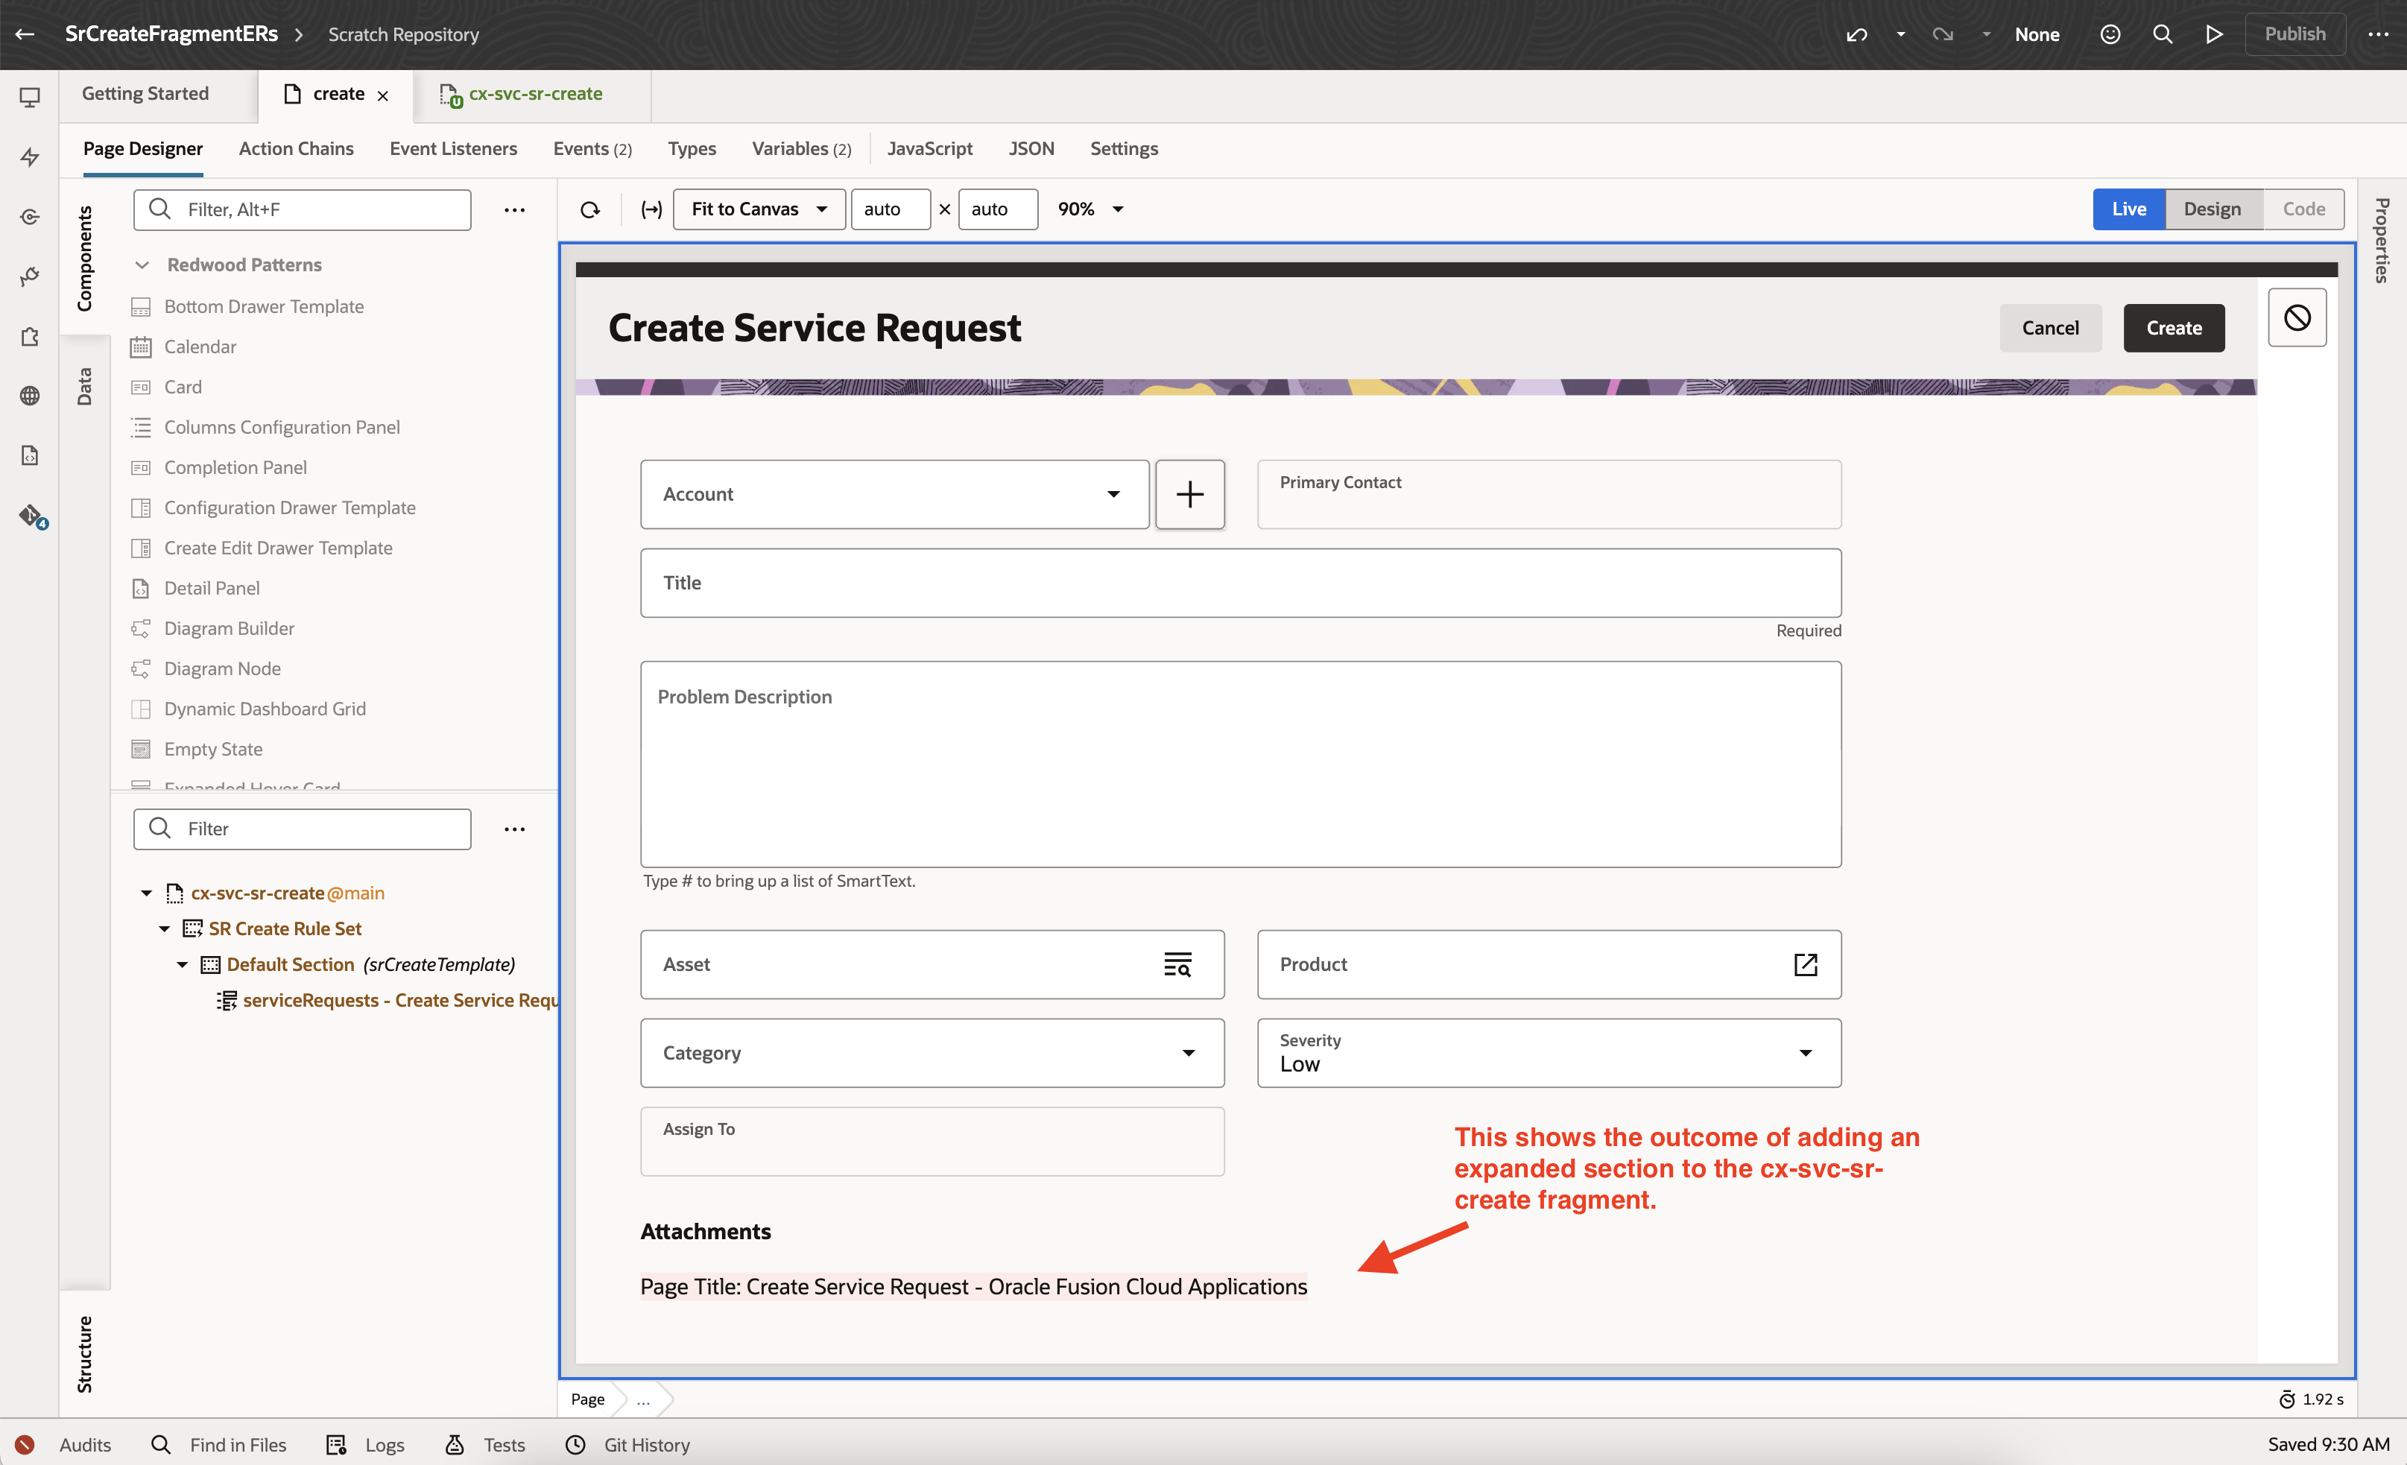Click the add account plus icon
The width and height of the screenshot is (2407, 1465).
click(x=1189, y=494)
